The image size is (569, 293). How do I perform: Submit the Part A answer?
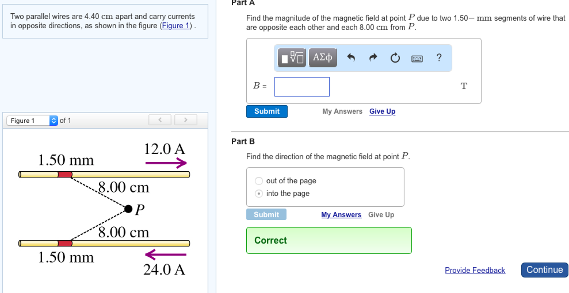tap(267, 111)
